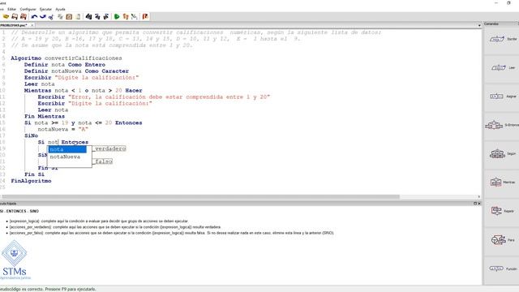Cut selection using the scissors icon
Viewport: 519px width, 292px height.
click(51, 16)
